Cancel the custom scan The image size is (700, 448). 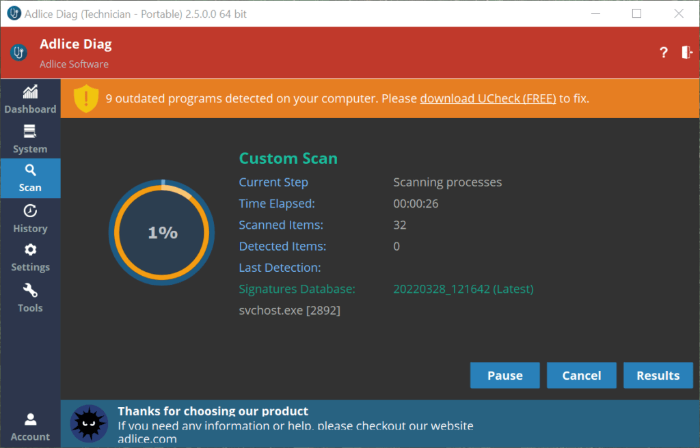(582, 376)
